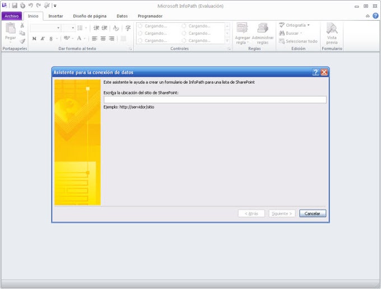Toggle underline S formatting
Screen dimensions: 381x289
coord(51,39)
